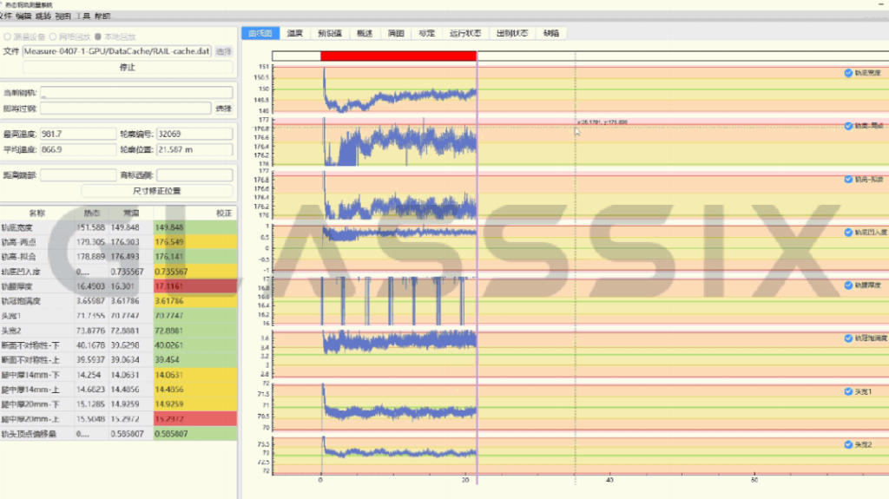Select the 轨底宽度 table row name
Screen dimensions: 889x499
[17, 227]
